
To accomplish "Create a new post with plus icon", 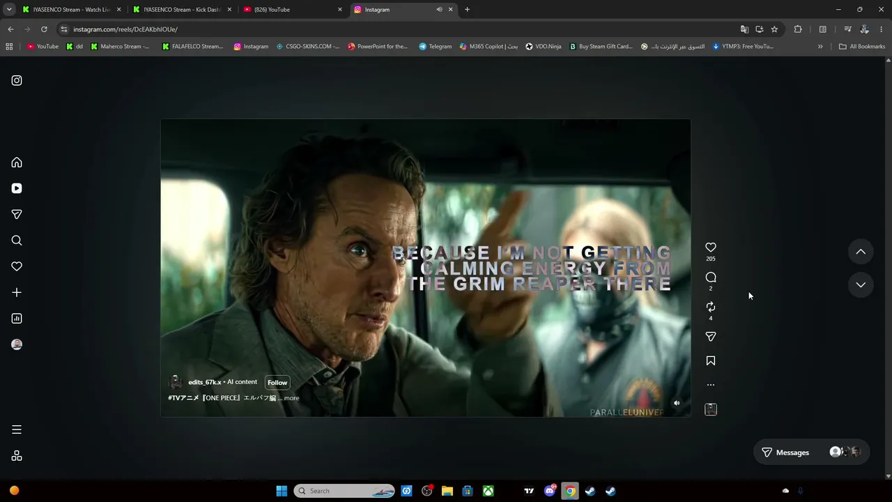I will tap(17, 293).
